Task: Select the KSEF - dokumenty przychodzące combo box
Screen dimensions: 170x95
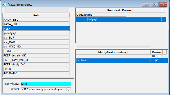Action: [46, 89]
